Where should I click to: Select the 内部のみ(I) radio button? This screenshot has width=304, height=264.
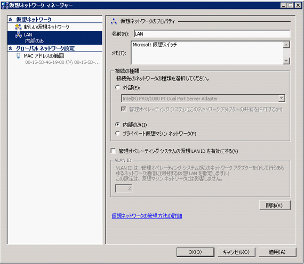[117, 125]
